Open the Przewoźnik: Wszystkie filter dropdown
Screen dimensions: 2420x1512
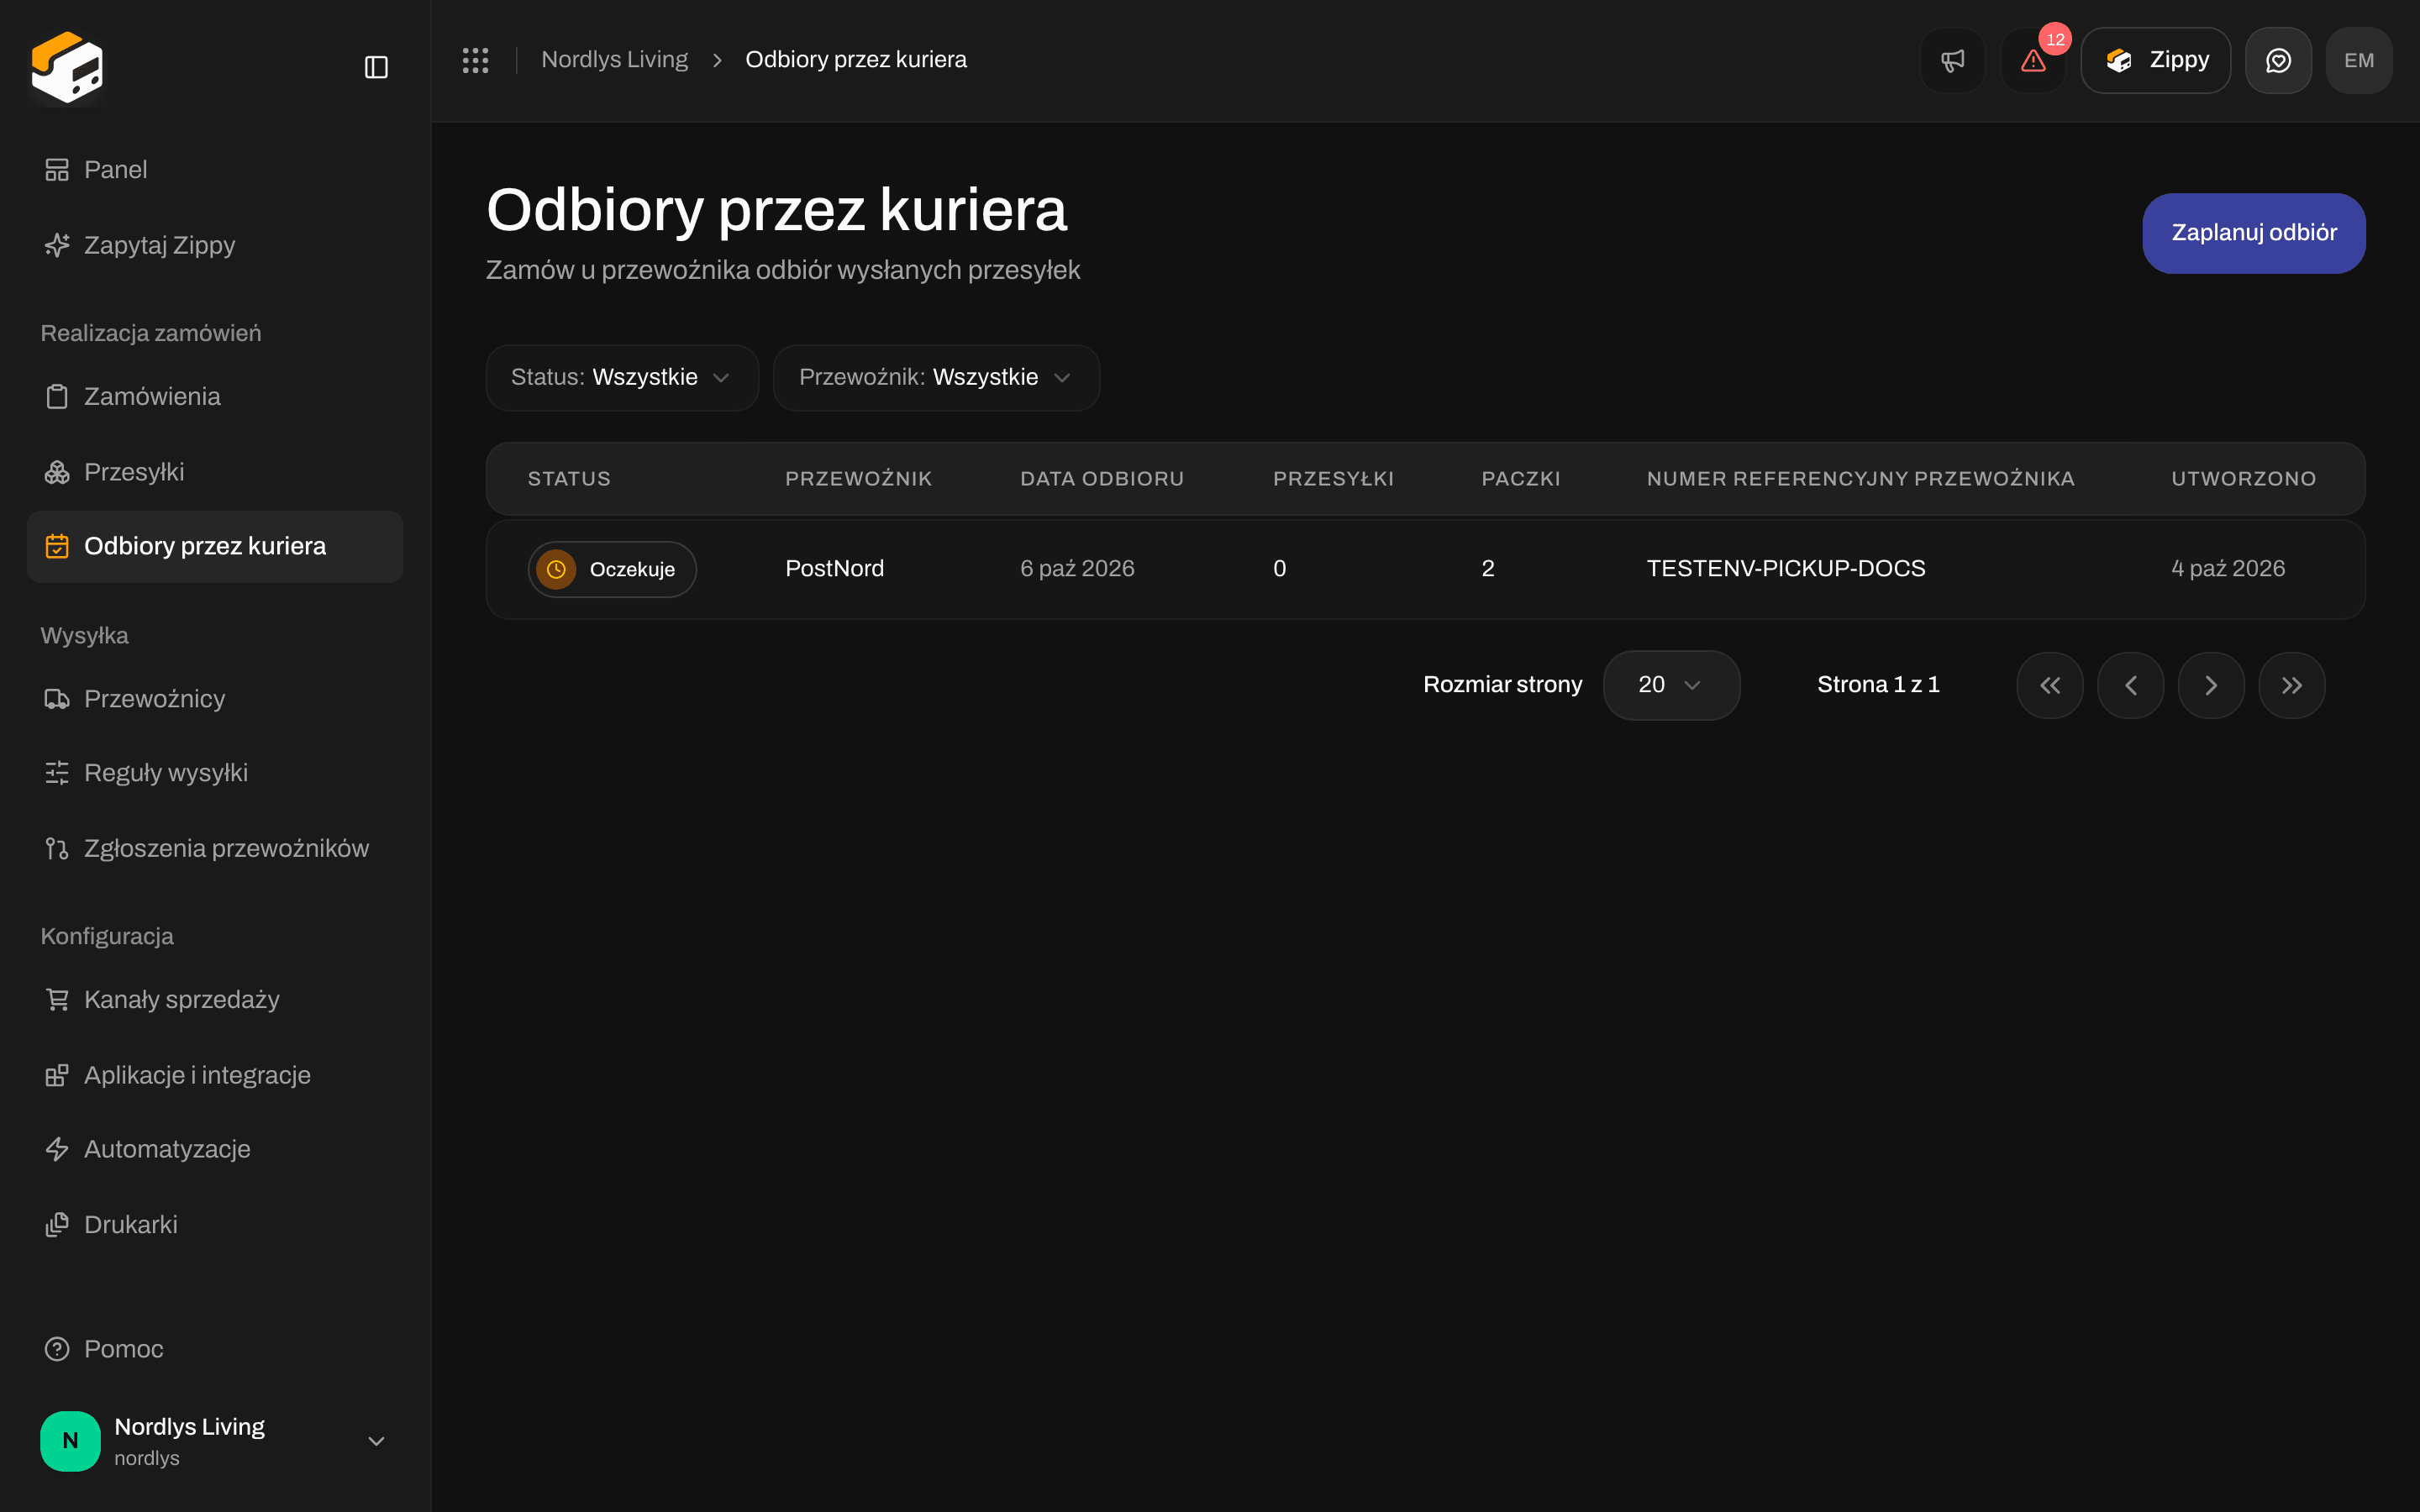pyautogui.click(x=936, y=378)
